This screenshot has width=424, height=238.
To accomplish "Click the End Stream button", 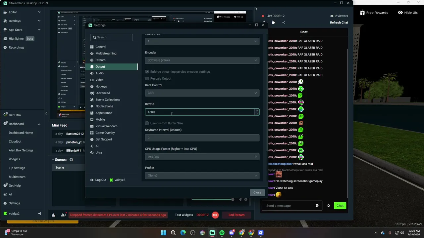I will [237, 215].
